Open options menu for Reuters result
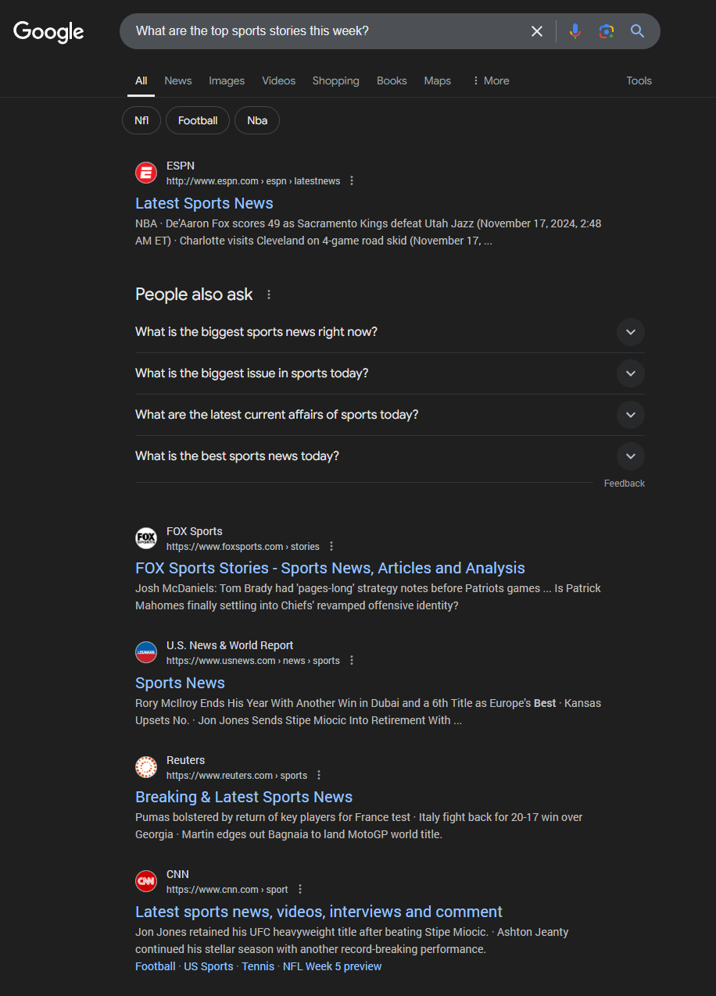 [319, 776]
